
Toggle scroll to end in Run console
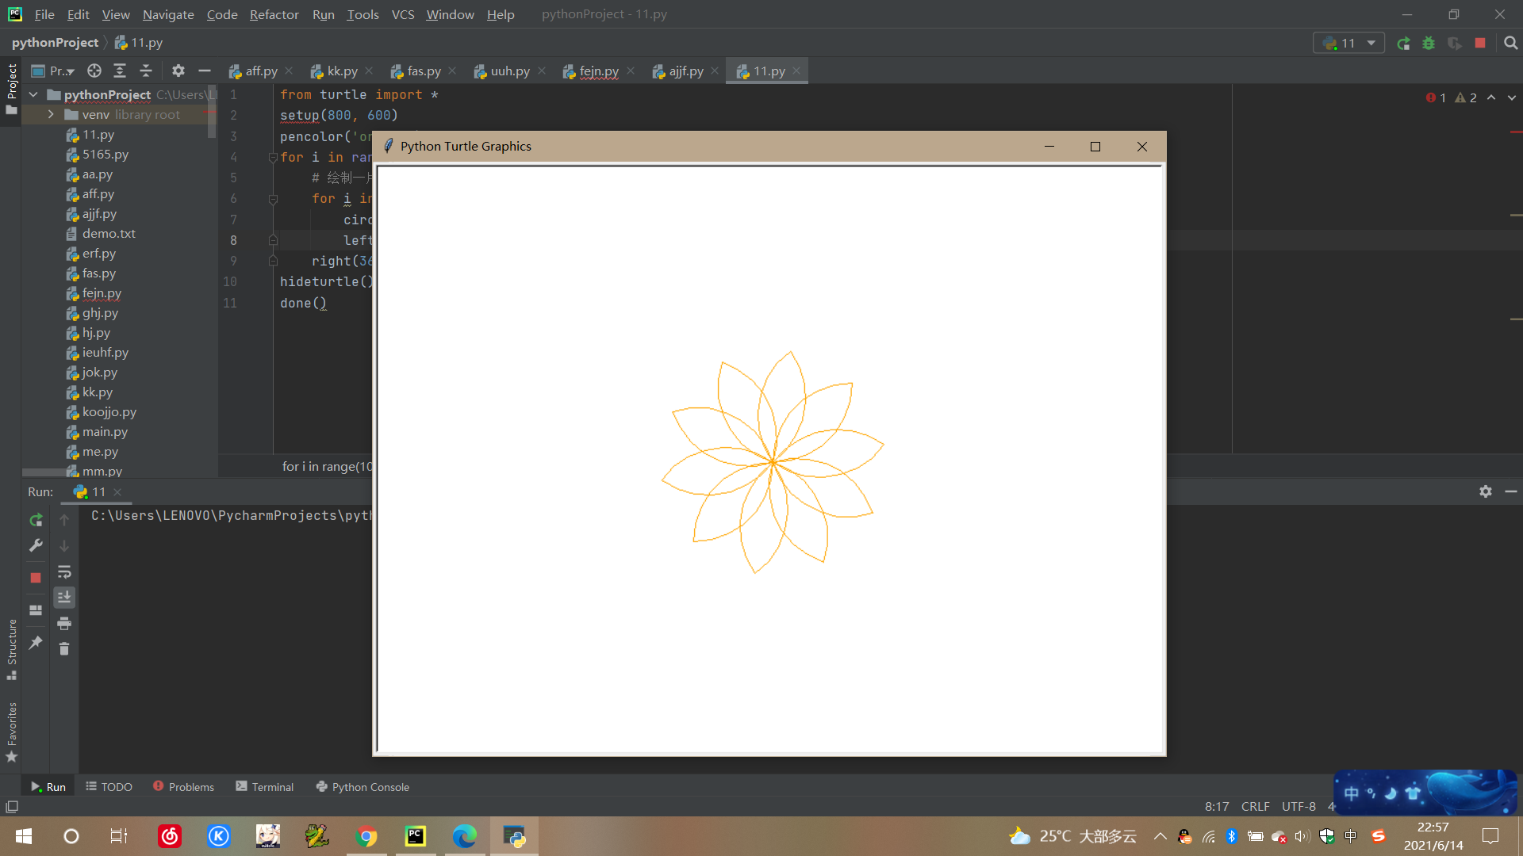coord(64,597)
